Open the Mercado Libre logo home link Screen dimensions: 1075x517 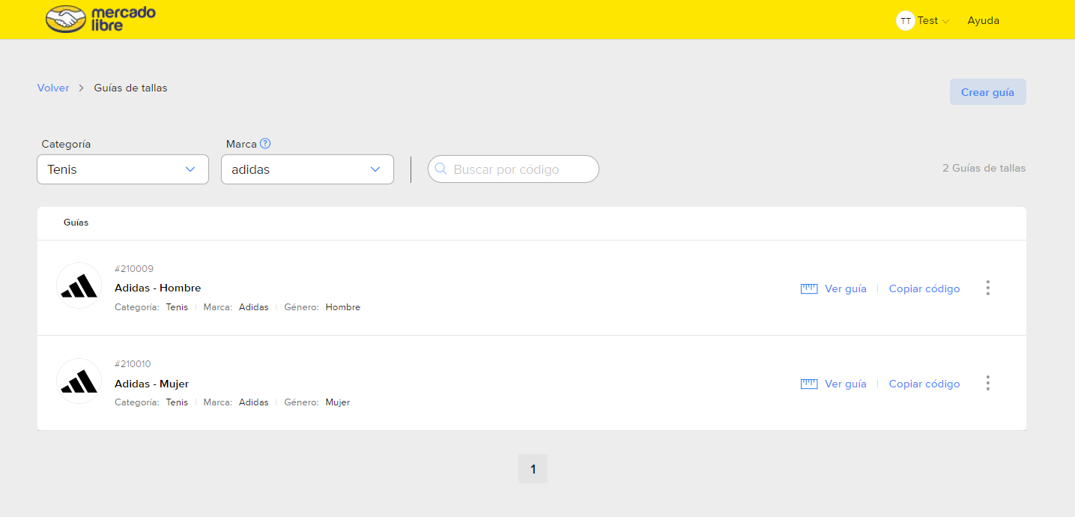100,19
